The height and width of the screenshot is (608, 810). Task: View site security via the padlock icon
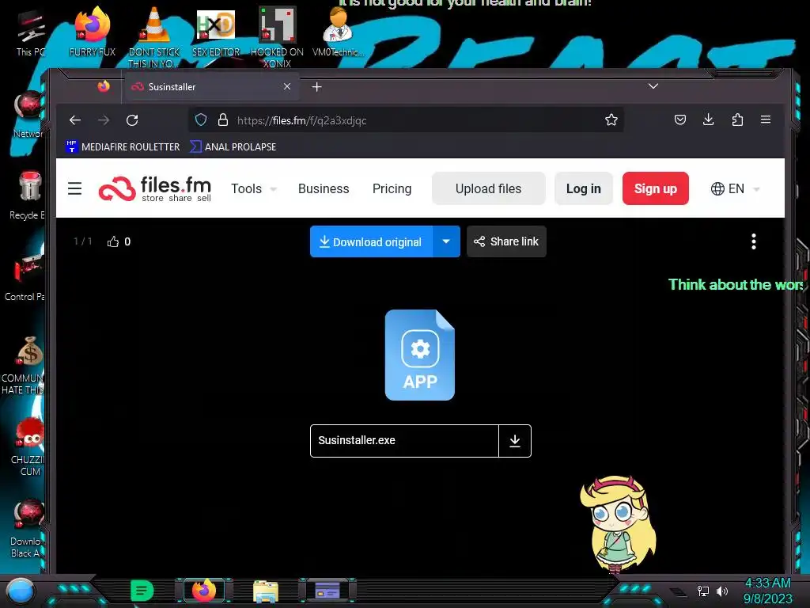coord(222,120)
